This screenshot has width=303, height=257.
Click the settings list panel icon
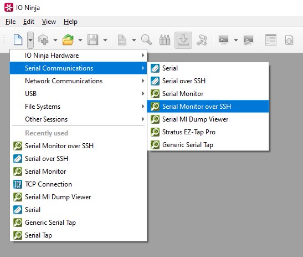pyautogui.click(x=270, y=40)
